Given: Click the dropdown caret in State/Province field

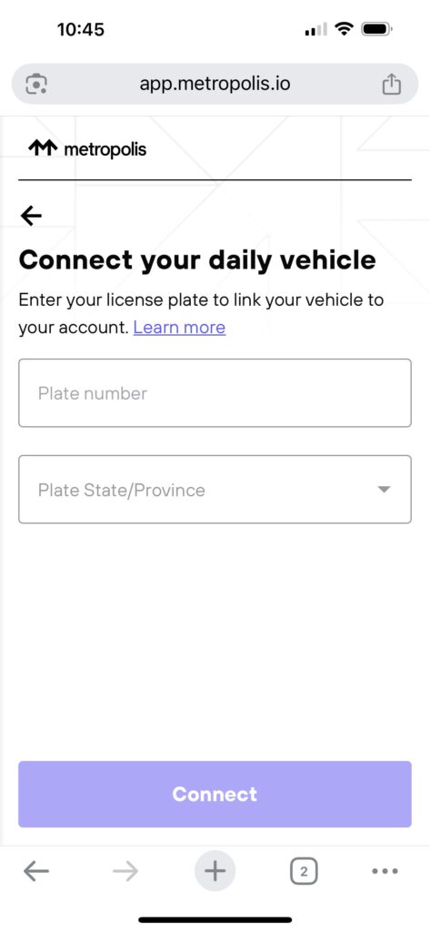Looking at the screenshot, I should click(385, 490).
